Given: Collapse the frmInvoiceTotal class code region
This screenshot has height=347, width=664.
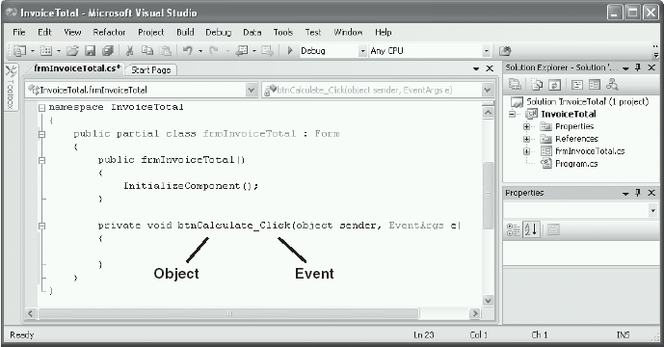Looking at the screenshot, I should click(x=42, y=134).
